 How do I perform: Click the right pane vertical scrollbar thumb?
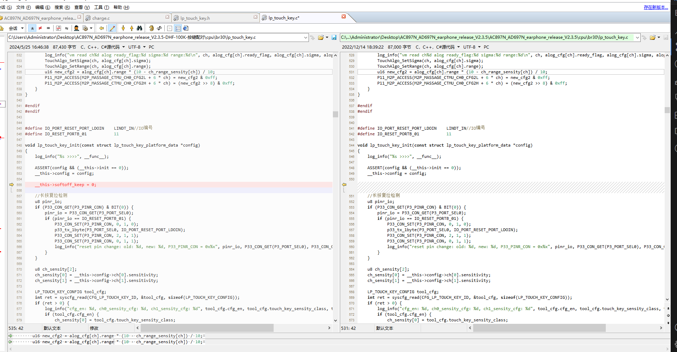[667, 110]
